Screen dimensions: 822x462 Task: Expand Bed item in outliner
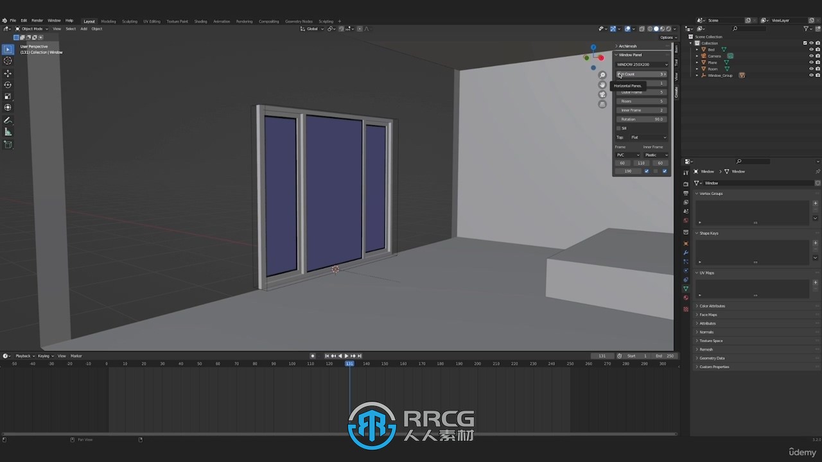tap(697, 49)
